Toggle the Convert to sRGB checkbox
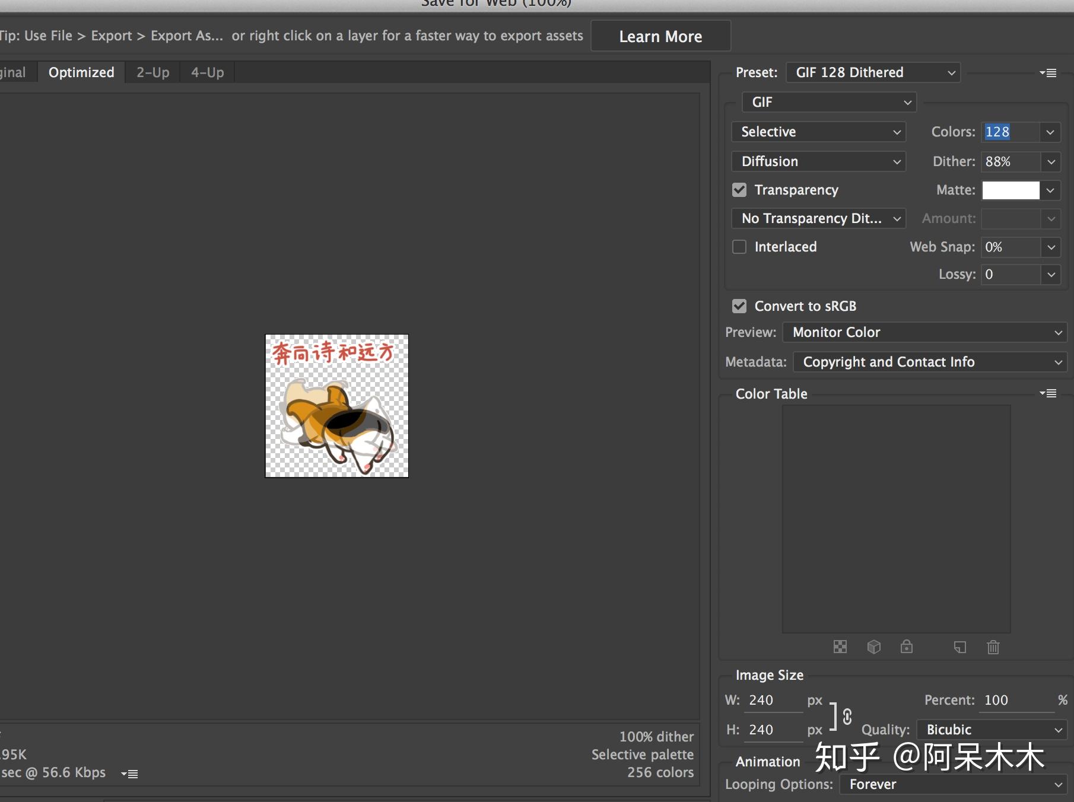The image size is (1074, 802). click(739, 306)
